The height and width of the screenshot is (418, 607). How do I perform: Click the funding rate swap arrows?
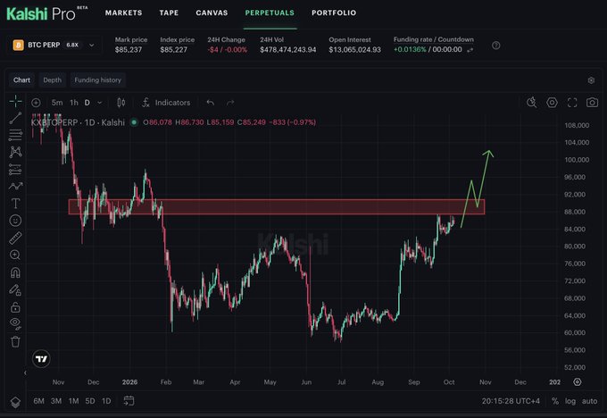(470, 50)
